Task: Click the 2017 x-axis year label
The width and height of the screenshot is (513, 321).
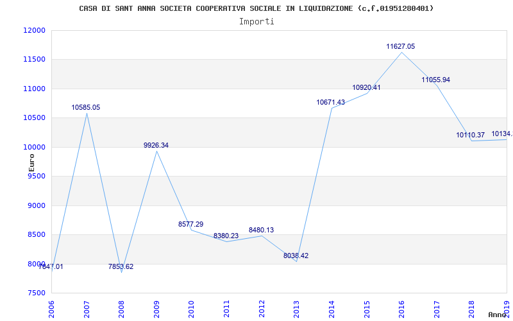Action: click(x=437, y=309)
